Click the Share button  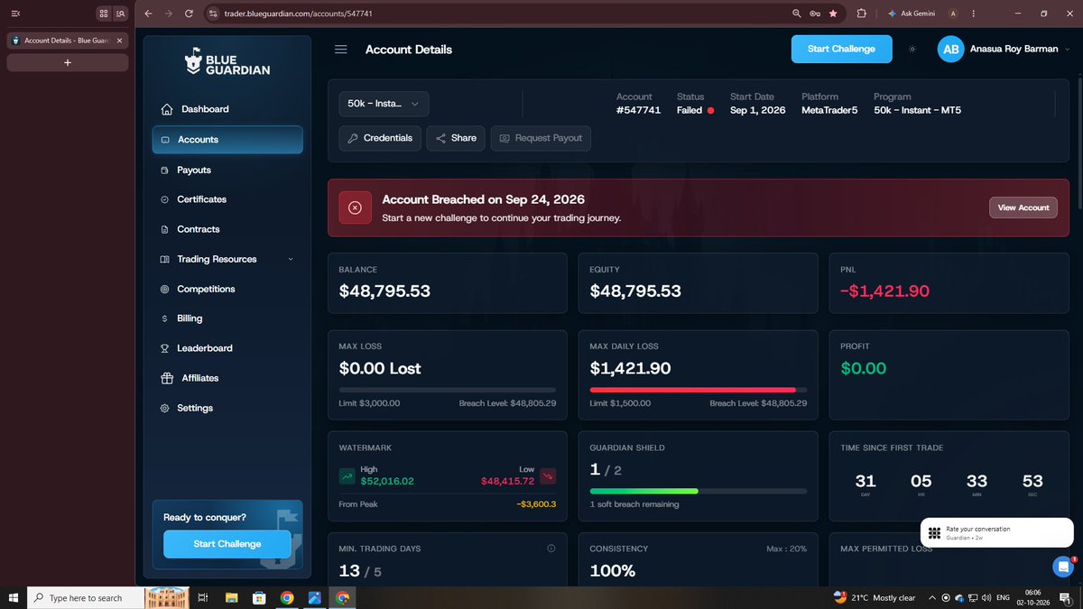coord(456,138)
